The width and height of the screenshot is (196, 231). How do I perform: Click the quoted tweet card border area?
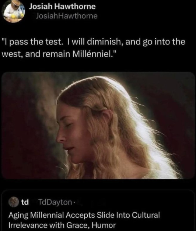click(x=98, y=190)
